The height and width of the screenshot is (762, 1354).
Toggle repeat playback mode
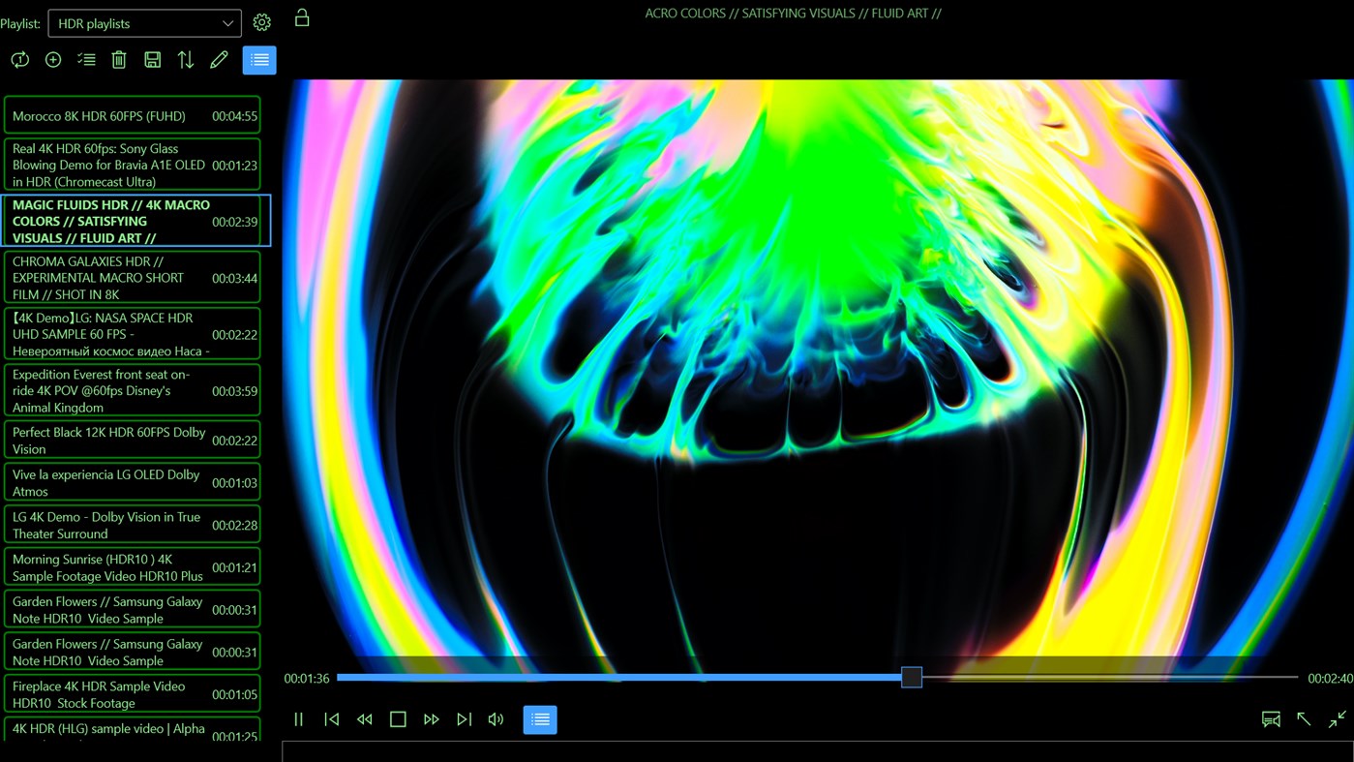click(x=19, y=59)
